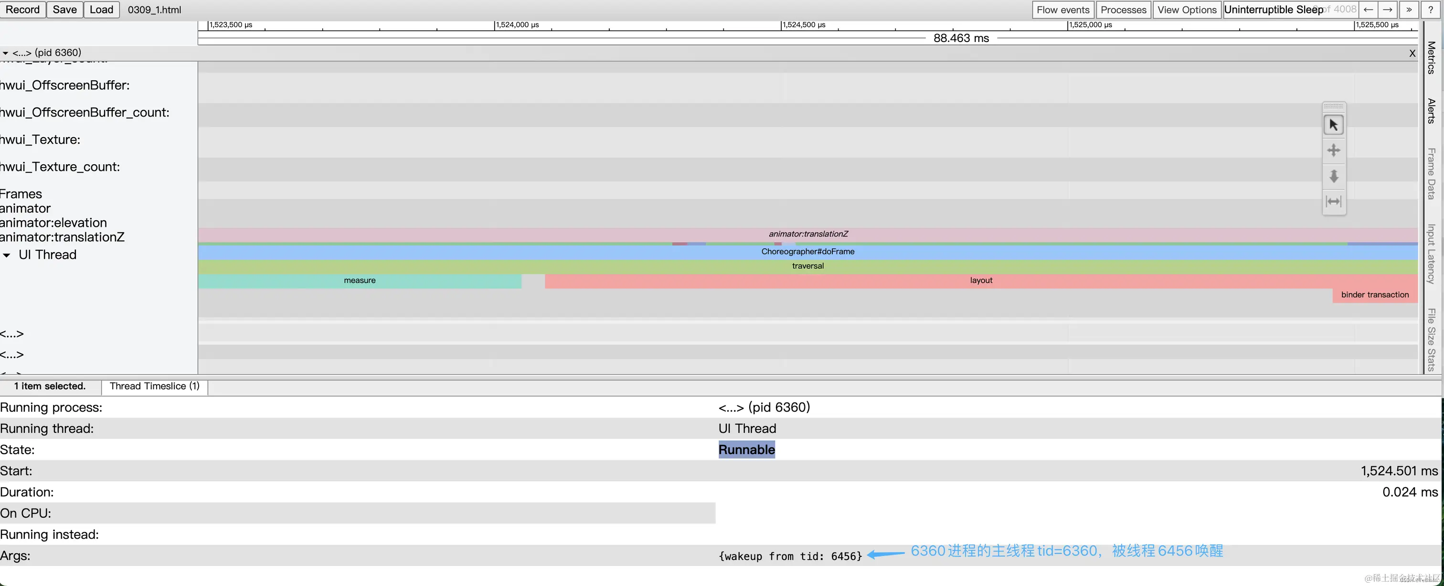
Task: Open the Processes dropdown
Action: point(1124,10)
